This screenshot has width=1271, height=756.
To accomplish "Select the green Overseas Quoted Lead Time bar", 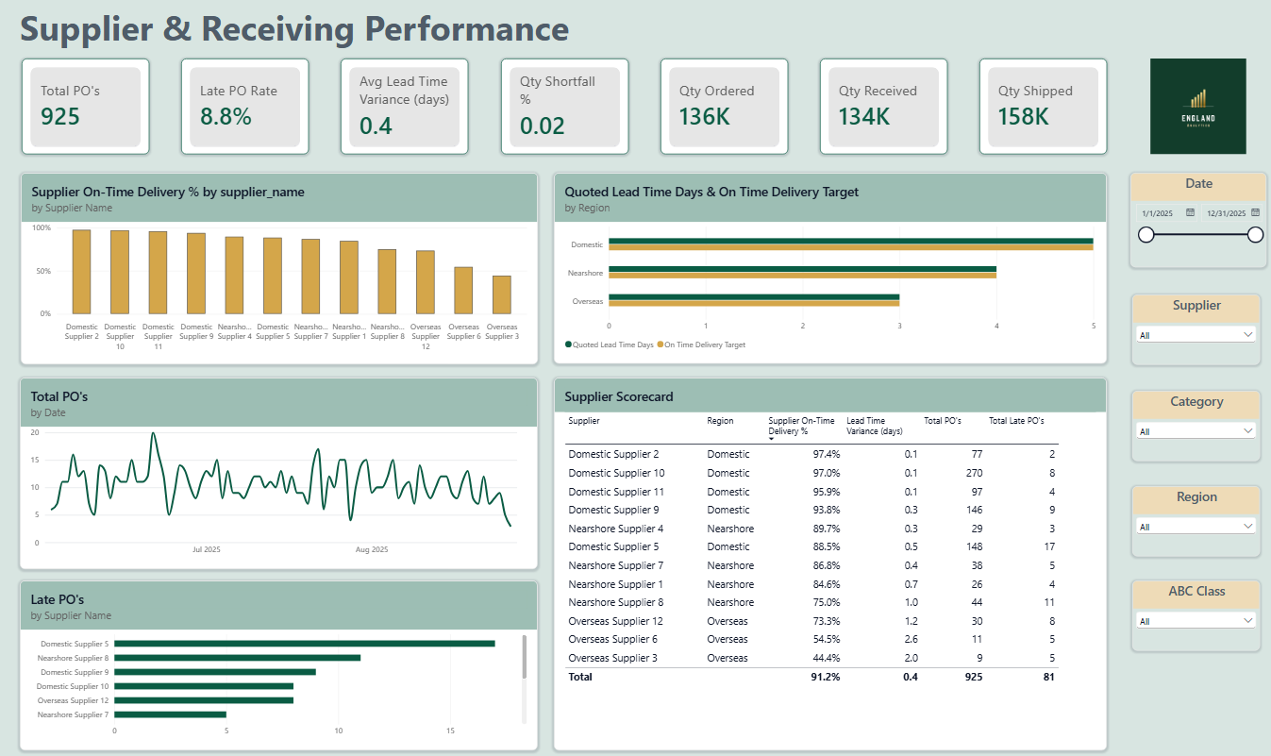I will [x=754, y=297].
